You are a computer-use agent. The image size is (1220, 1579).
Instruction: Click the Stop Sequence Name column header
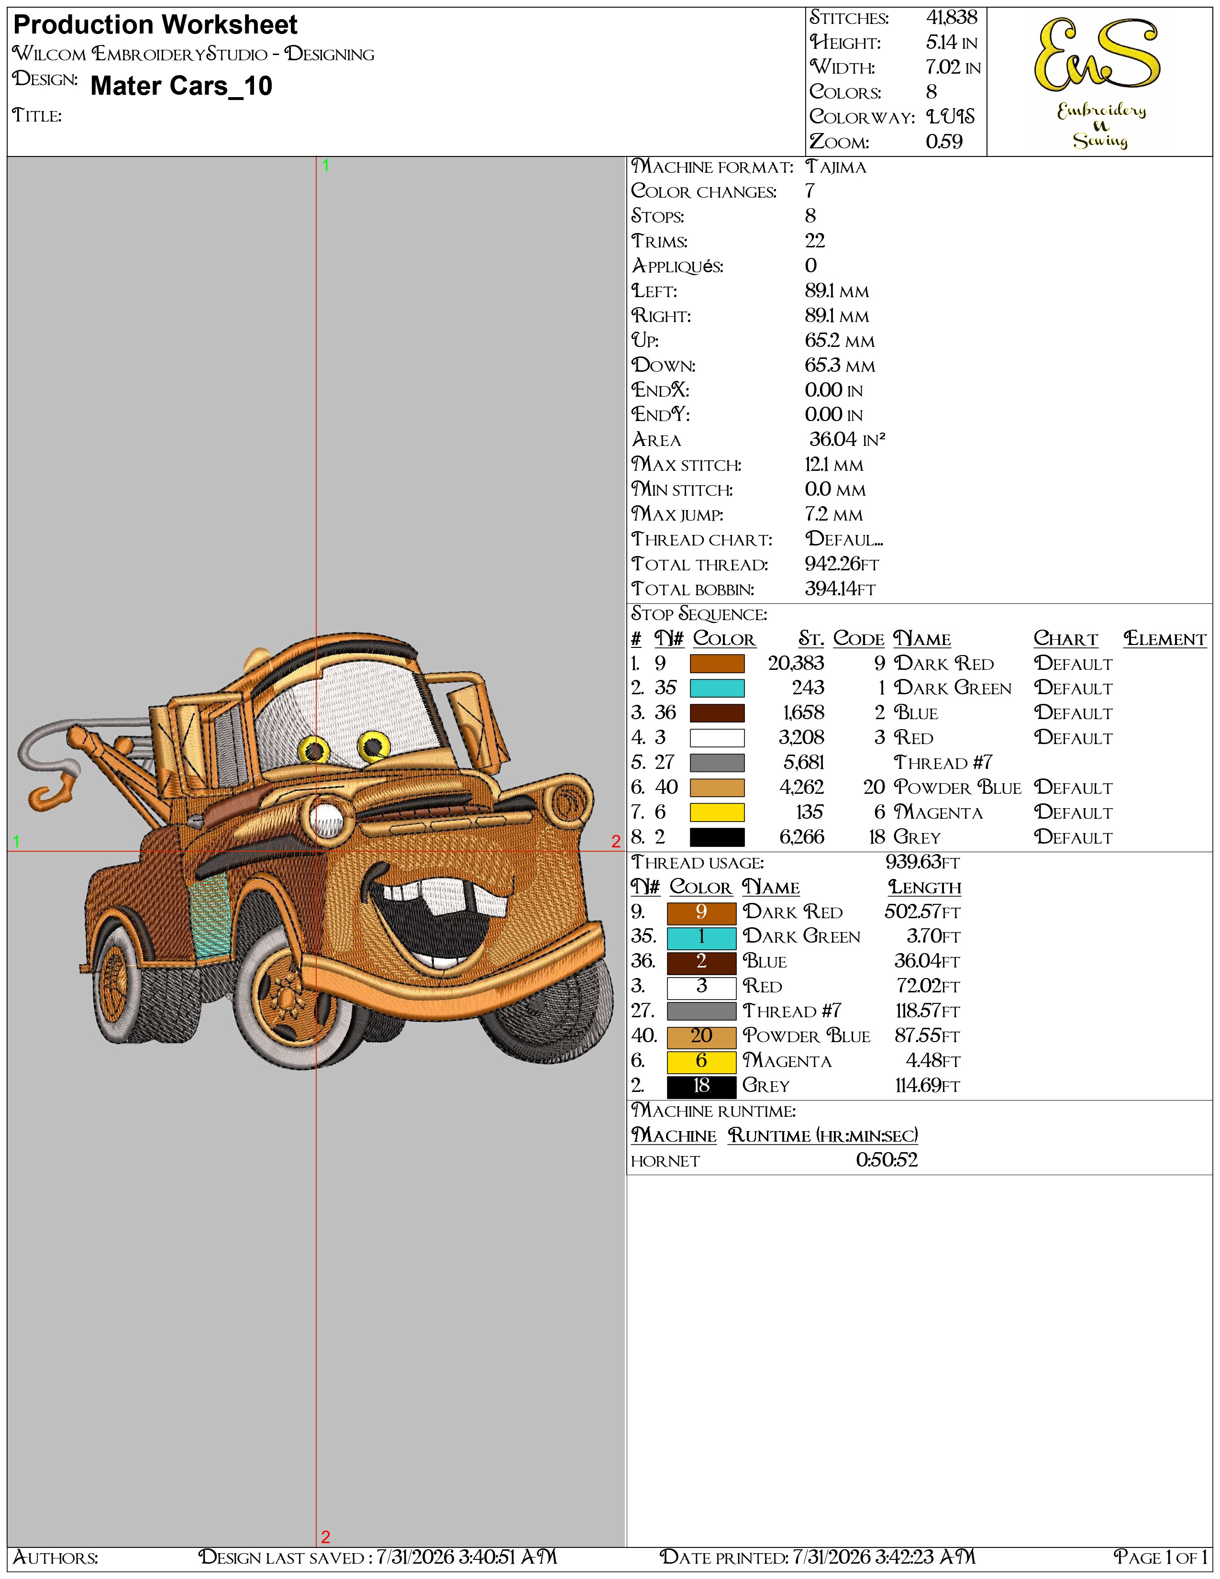(922, 638)
